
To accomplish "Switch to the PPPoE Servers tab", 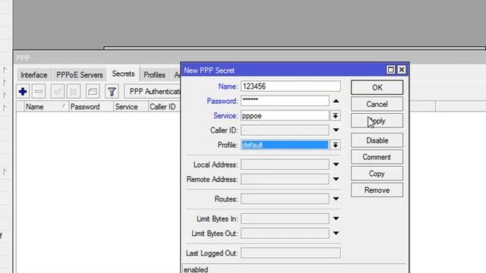I will click(x=79, y=75).
